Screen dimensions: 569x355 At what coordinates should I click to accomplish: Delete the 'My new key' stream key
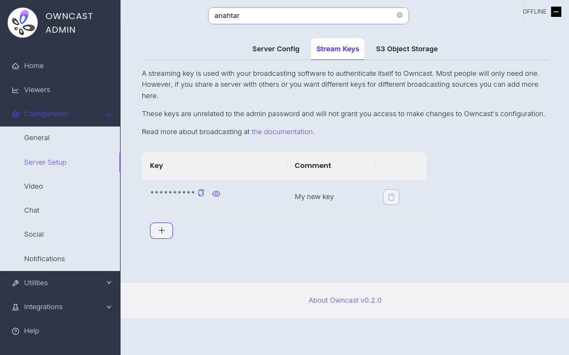[x=391, y=197]
